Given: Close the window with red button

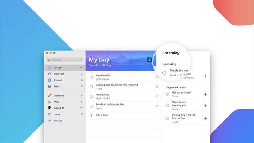Looking at the screenshot, I should (47, 53).
